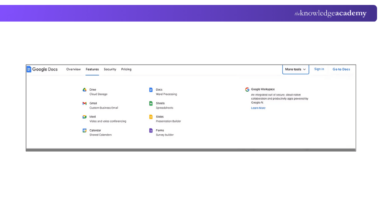Click the Go to Docs button
Image resolution: width=382 pixels, height=202 pixels.
point(341,70)
